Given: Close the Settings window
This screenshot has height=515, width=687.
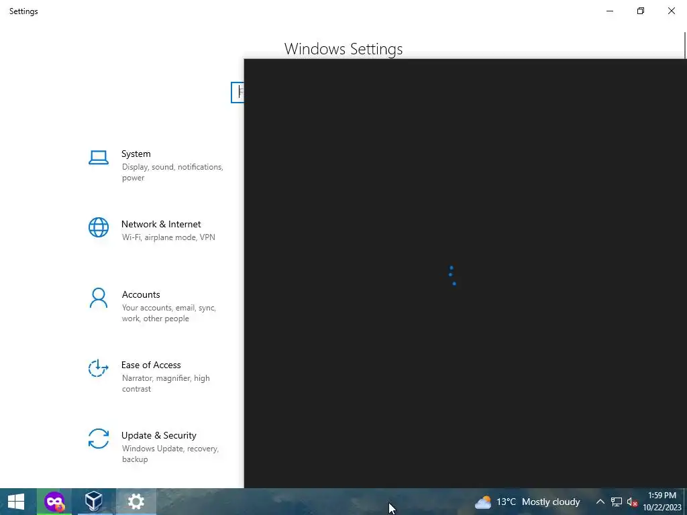Looking at the screenshot, I should pyautogui.click(x=671, y=11).
